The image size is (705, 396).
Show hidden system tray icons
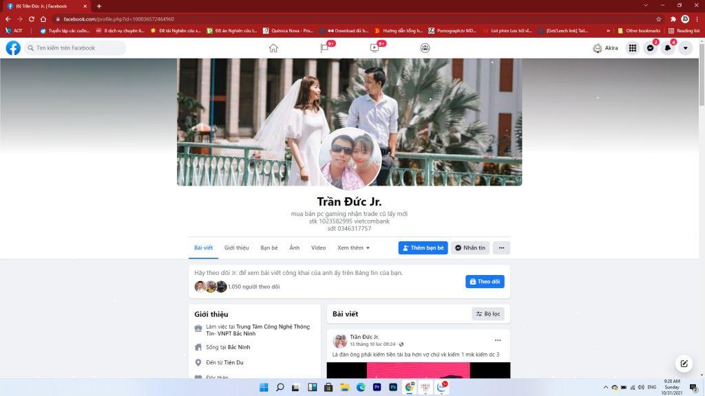tap(606, 387)
